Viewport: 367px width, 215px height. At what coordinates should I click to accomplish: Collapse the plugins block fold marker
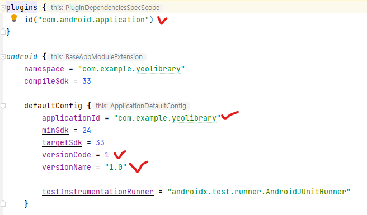pos(3,8)
